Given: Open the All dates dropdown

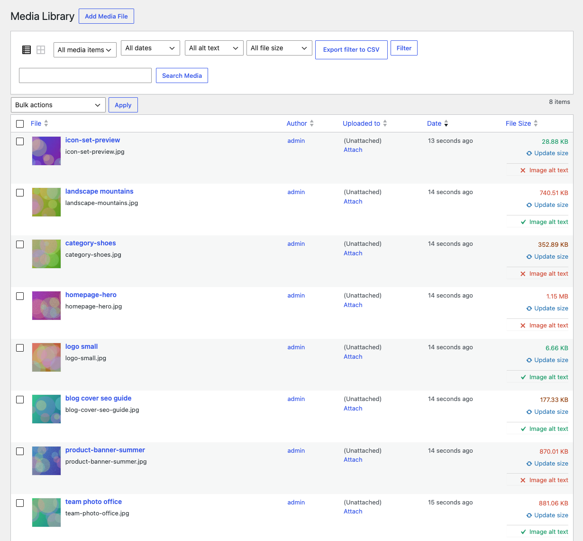Looking at the screenshot, I should 150,48.
